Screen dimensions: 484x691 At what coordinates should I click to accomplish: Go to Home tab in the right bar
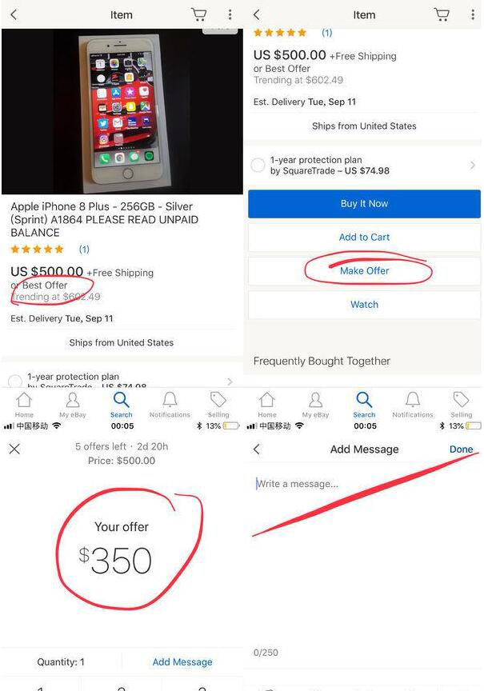coord(267,405)
